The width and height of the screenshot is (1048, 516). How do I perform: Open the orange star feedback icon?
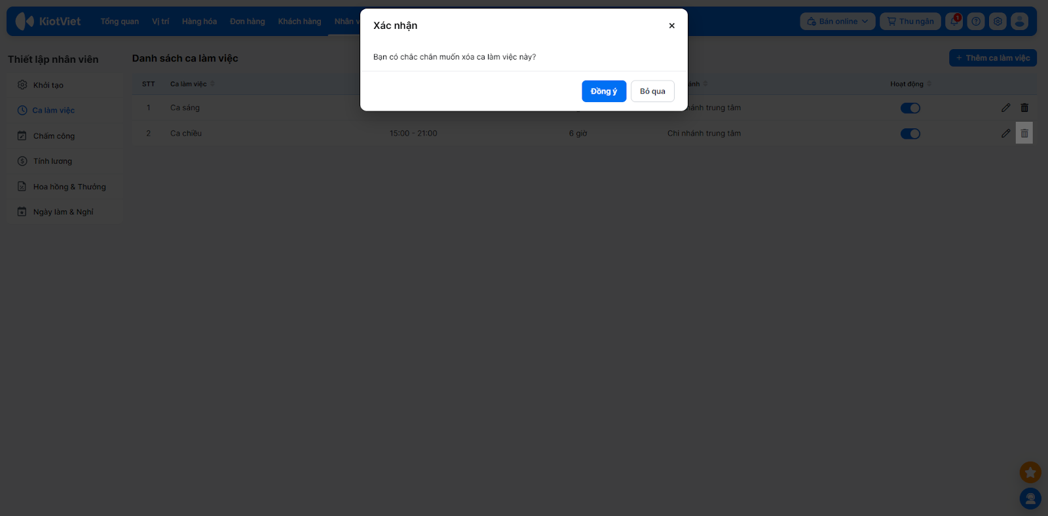coord(1030,472)
